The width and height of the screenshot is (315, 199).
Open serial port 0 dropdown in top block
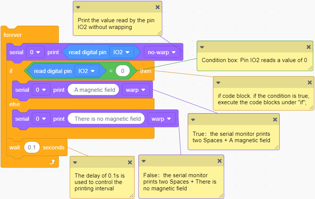[x=35, y=52]
